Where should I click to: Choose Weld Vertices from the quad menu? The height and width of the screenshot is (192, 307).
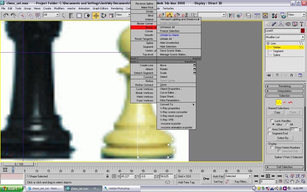coord(144,97)
